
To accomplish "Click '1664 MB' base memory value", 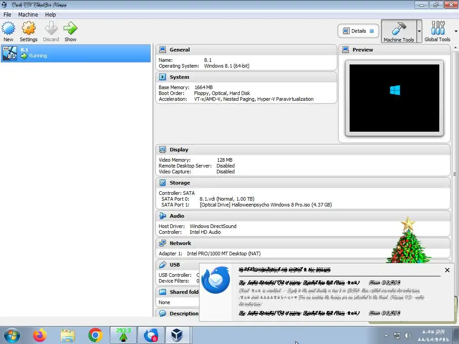I will [204, 87].
